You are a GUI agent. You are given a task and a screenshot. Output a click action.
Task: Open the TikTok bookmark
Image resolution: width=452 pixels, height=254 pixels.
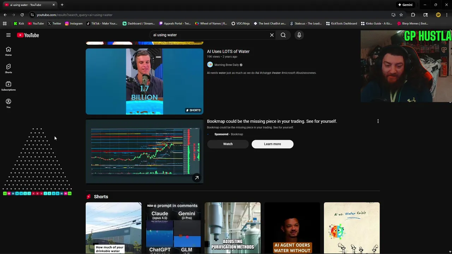tap(102, 24)
